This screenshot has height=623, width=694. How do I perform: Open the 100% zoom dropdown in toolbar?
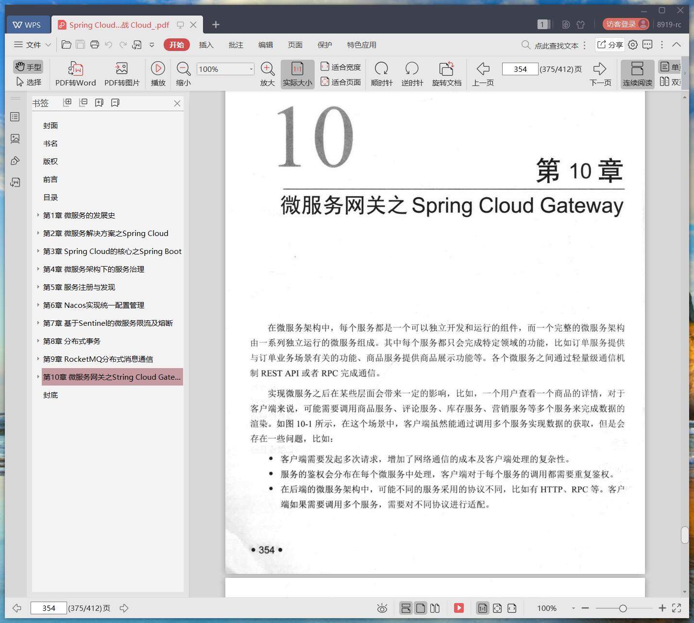251,69
